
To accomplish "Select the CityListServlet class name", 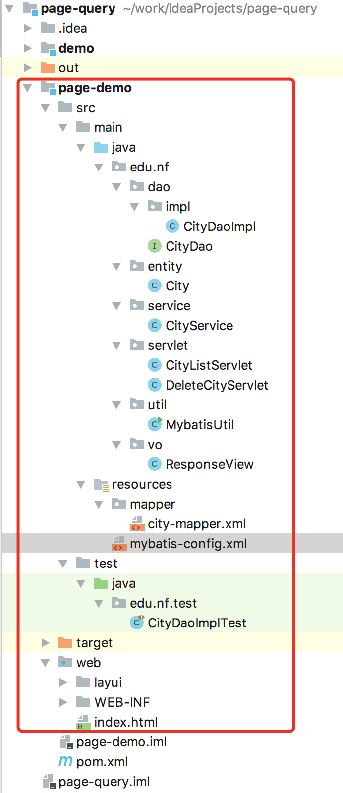I will coord(209,365).
